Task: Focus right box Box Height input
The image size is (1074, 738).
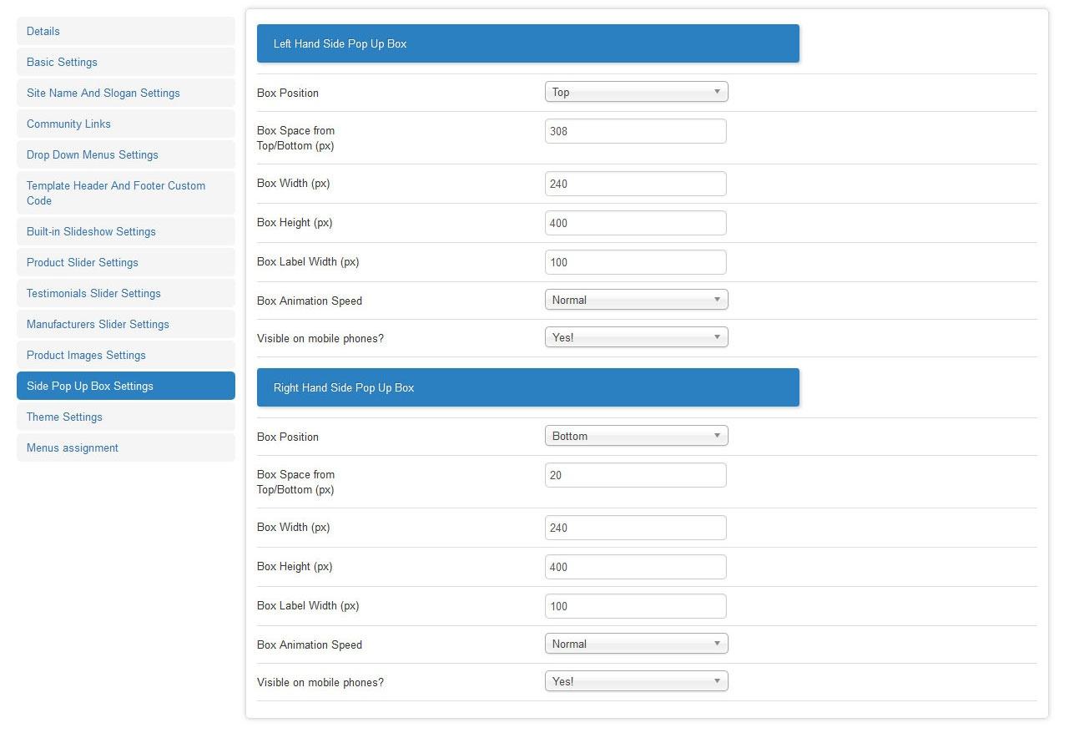Action: [x=635, y=567]
